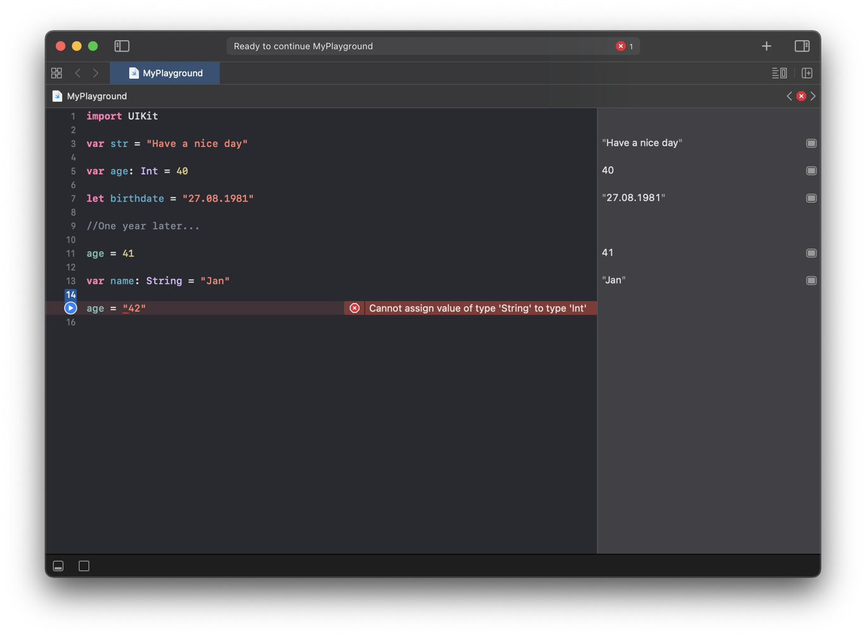Go forward with the right chevron
866x637 pixels.
click(x=96, y=73)
